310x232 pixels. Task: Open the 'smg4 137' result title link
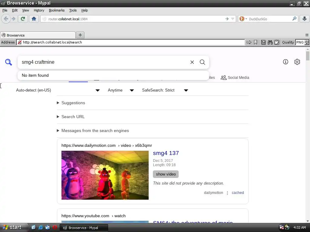166,153
